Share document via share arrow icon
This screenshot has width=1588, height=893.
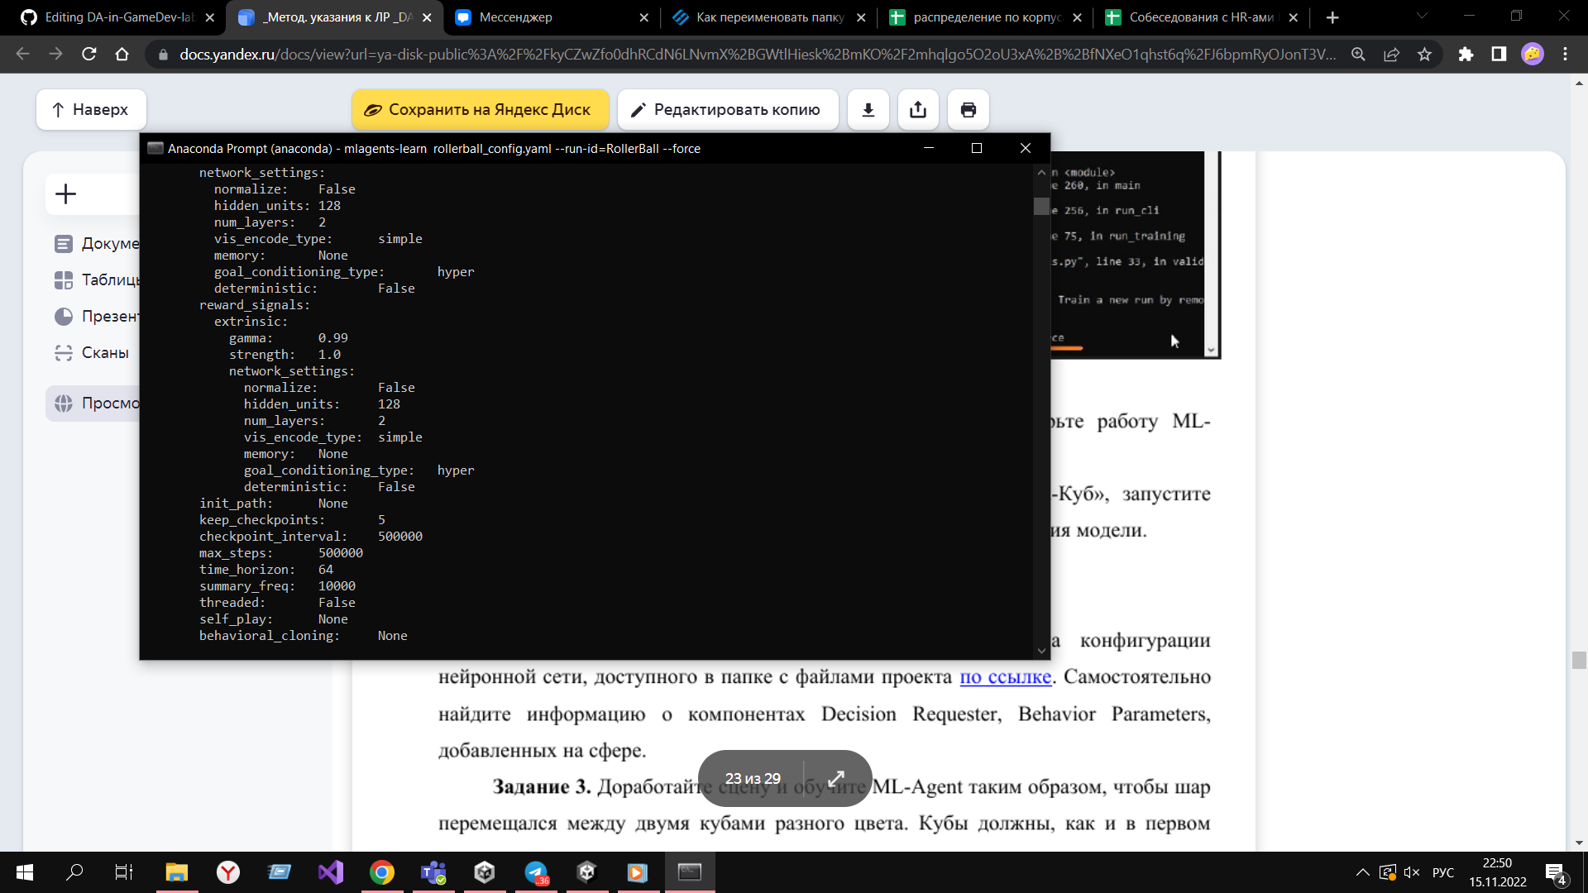pos(918,109)
